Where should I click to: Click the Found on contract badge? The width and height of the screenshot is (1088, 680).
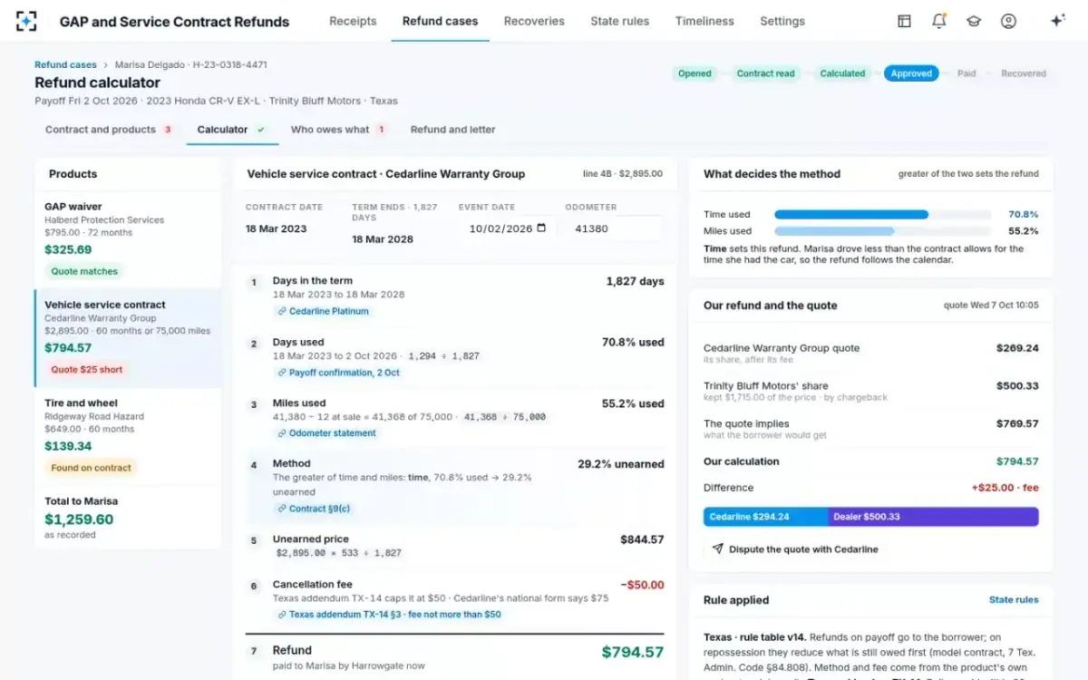click(x=91, y=468)
